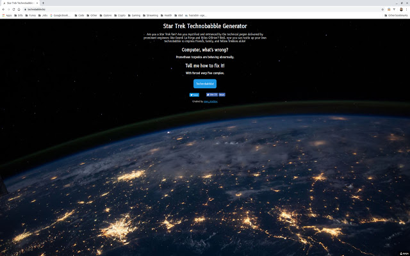Open the Crypto bookmark folder
This screenshot has width=410, height=256.
pyautogui.click(x=120, y=15)
